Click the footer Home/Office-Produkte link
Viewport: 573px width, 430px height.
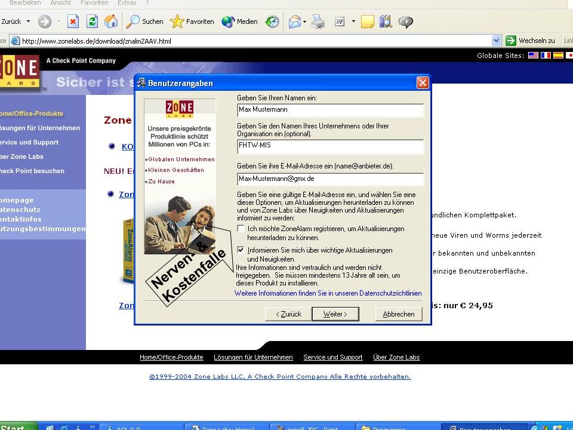[171, 357]
